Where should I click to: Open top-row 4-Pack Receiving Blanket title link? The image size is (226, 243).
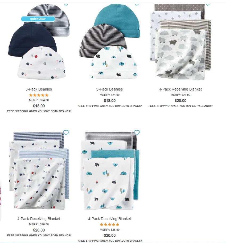click(x=180, y=89)
